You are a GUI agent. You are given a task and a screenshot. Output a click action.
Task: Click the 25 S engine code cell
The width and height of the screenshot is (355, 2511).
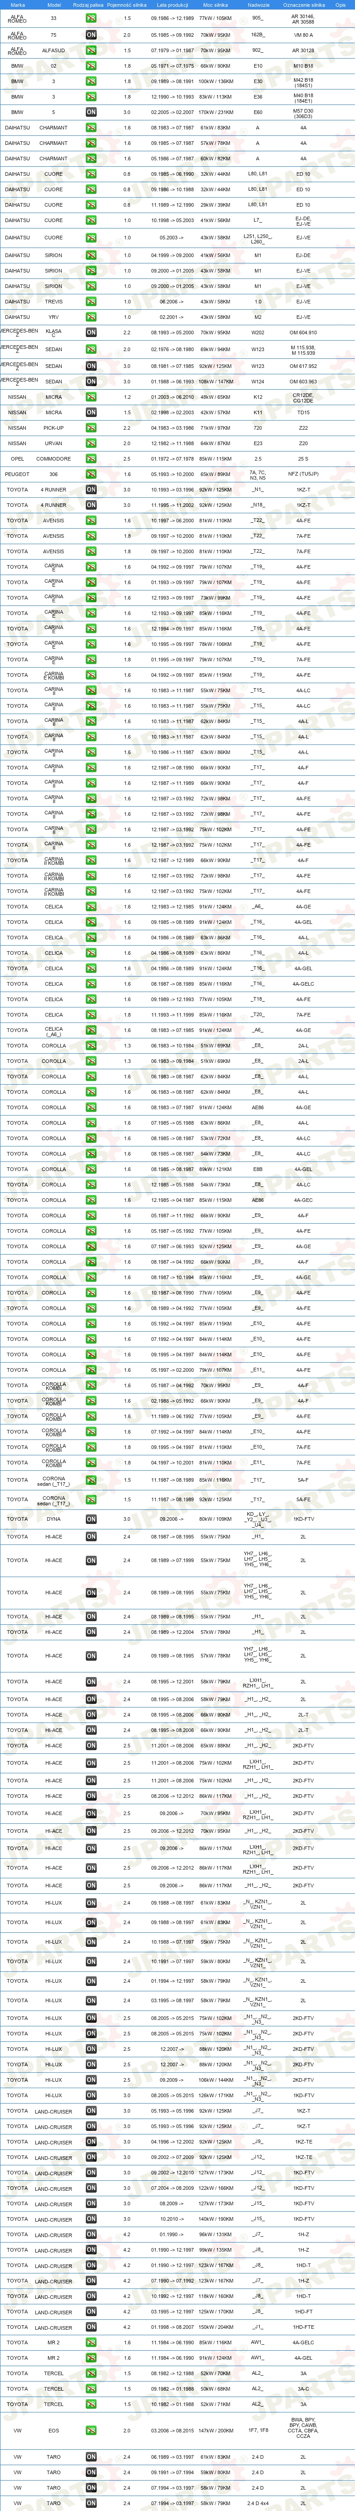303,458
